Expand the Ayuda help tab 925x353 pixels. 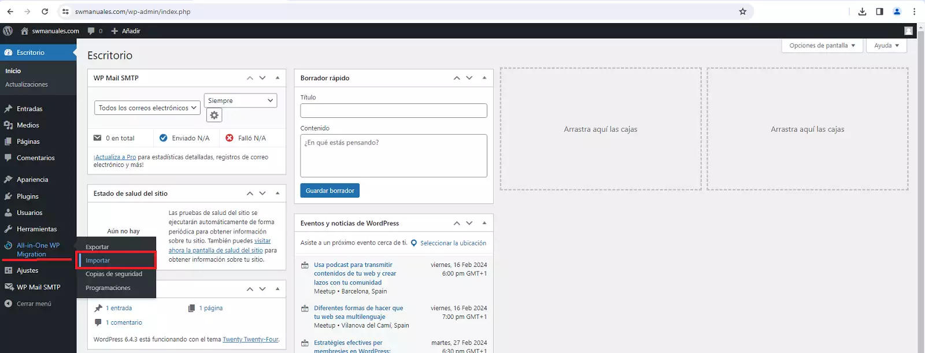pyautogui.click(x=886, y=46)
